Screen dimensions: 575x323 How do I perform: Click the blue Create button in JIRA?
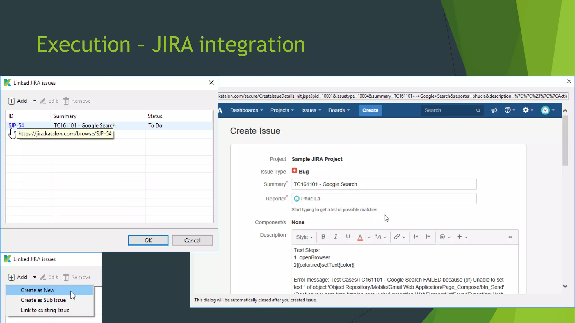pos(370,110)
